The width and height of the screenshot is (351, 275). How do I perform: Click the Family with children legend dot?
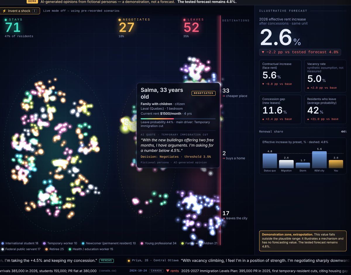[183, 243]
